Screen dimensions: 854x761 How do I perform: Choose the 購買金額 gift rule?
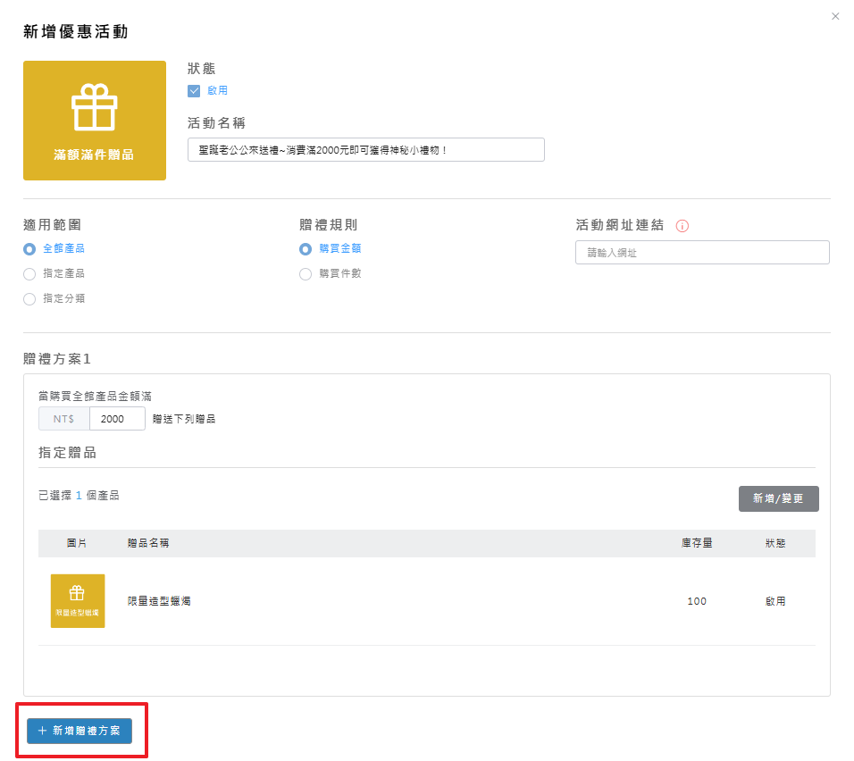[306, 248]
